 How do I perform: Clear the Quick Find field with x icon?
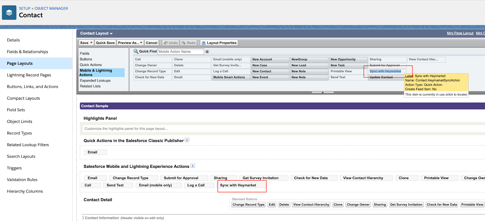pos(207,52)
